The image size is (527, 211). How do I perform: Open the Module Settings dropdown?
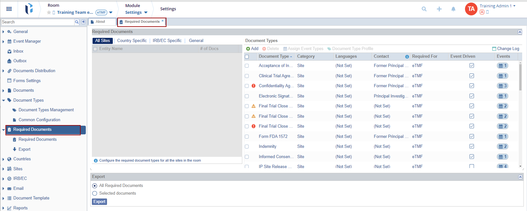coord(136,12)
